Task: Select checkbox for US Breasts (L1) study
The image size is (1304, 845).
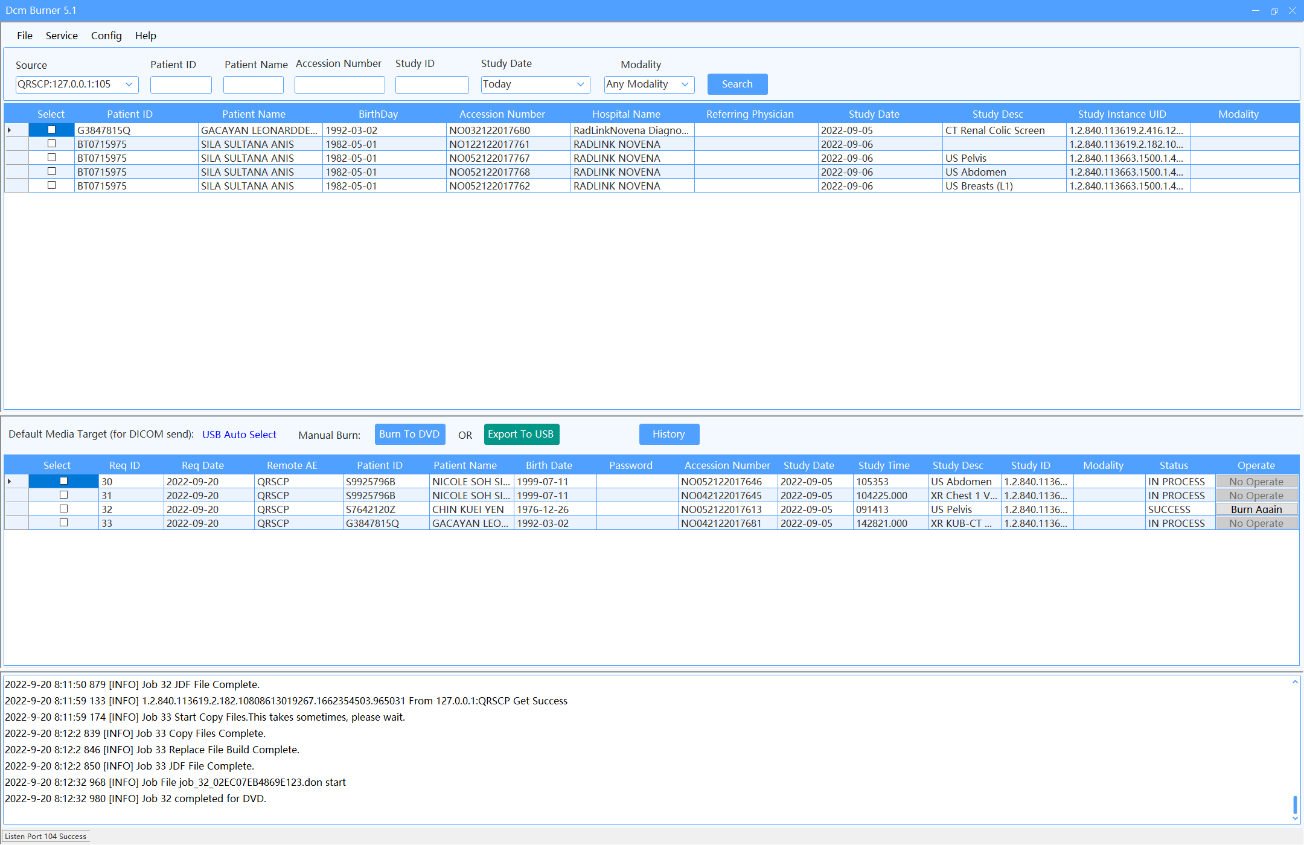Action: (52, 185)
